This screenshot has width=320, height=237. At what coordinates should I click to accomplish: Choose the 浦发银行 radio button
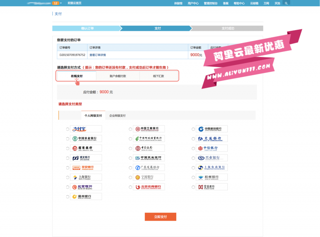(x=67, y=158)
